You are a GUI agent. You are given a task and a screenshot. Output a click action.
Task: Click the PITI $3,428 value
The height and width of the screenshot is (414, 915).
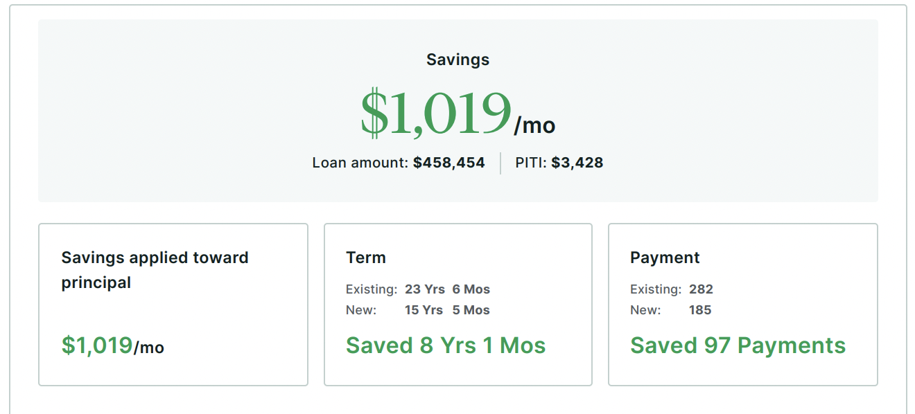(x=577, y=163)
